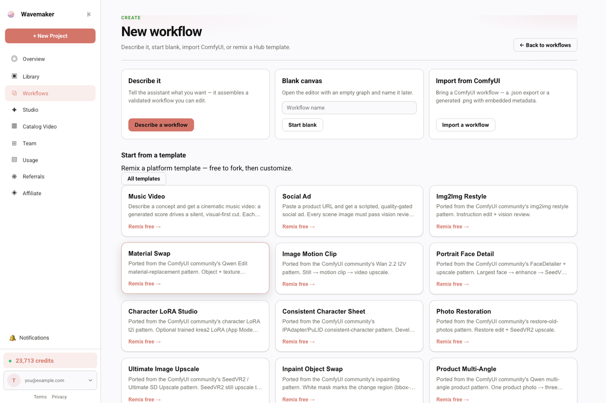Remix free the Music Video template
The width and height of the screenshot is (606, 403).
coord(144,226)
